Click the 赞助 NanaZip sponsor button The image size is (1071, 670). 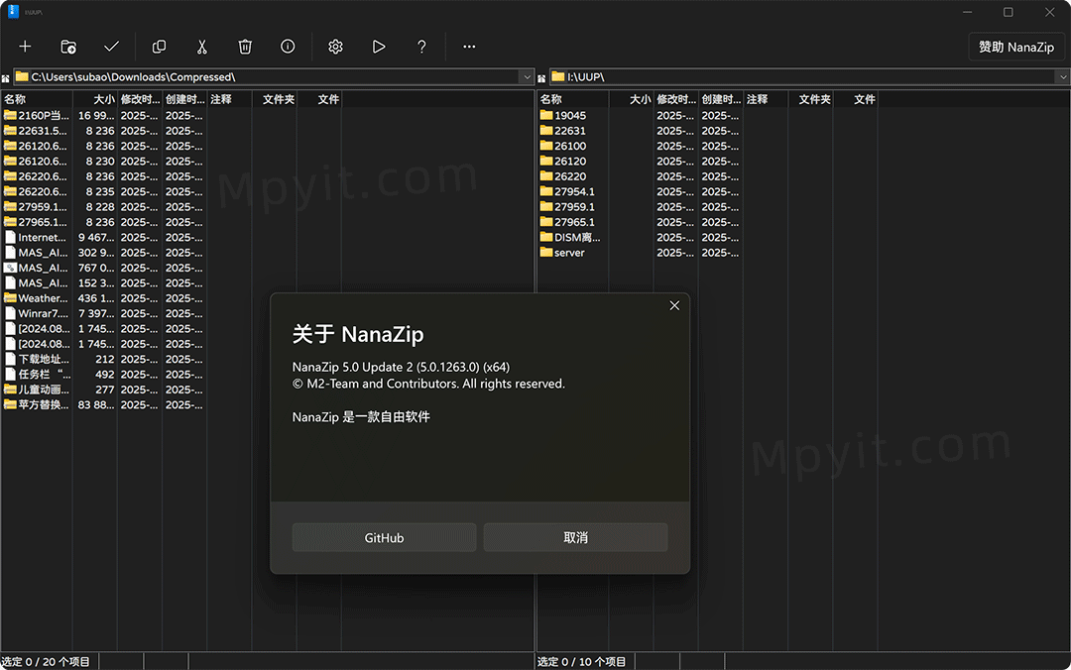point(1015,47)
